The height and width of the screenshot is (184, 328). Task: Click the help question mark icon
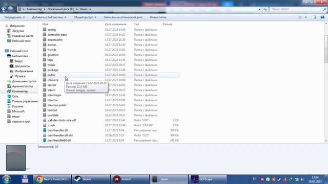click(x=322, y=17)
